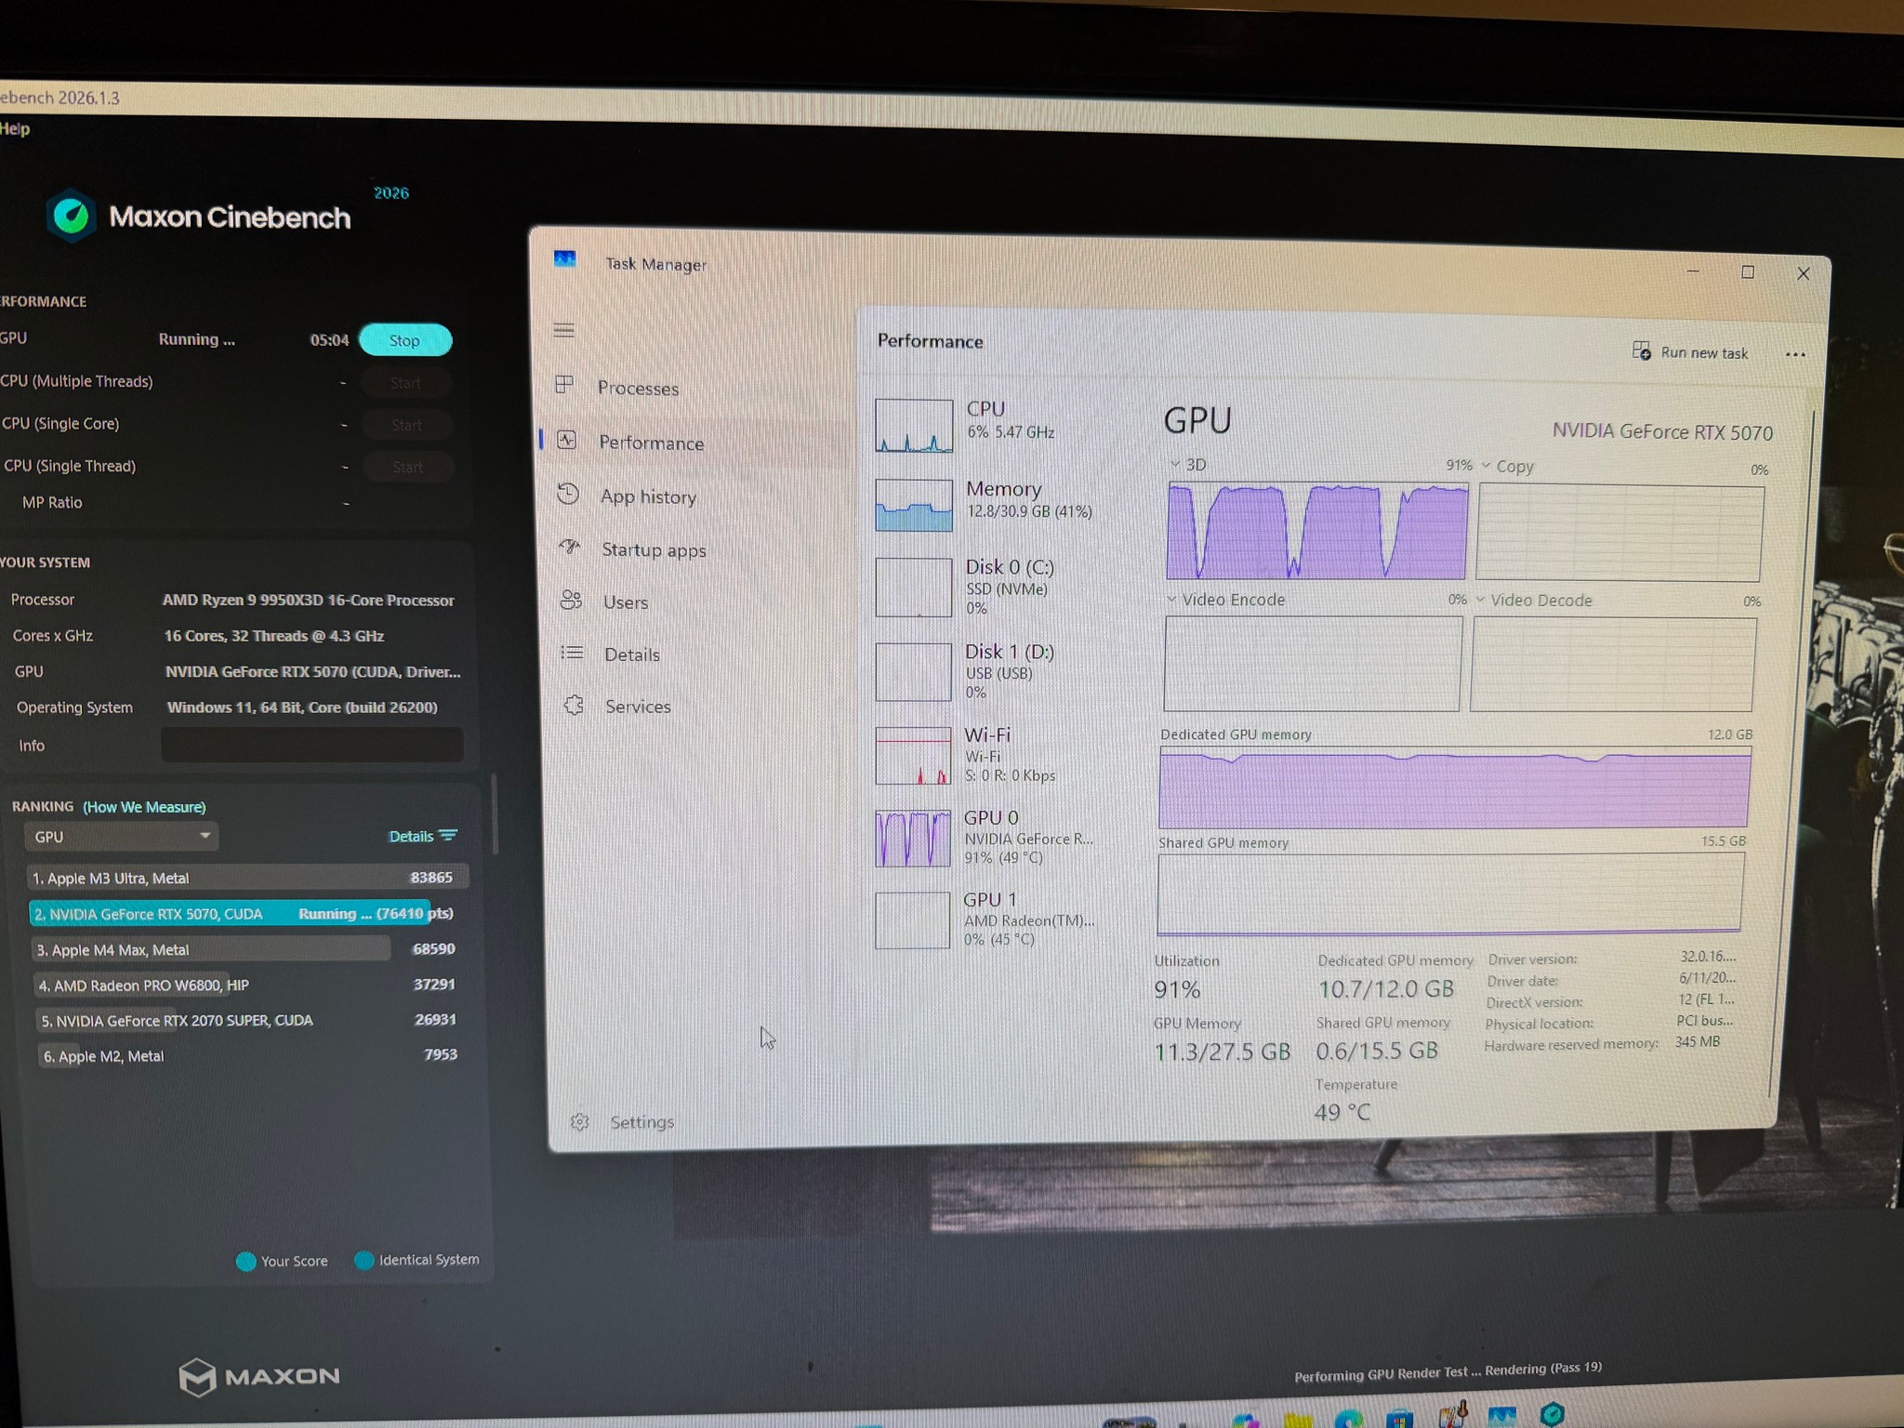Open the GPU ranking category dropdown in Cinebench
This screenshot has height=1428, width=1904.
[122, 837]
